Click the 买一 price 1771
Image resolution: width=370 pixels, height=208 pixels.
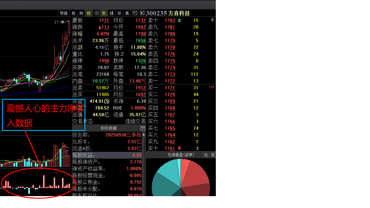pos(170,88)
